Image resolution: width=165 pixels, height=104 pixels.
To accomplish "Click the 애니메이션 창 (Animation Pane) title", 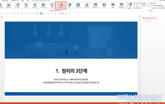I will pos(149,18).
